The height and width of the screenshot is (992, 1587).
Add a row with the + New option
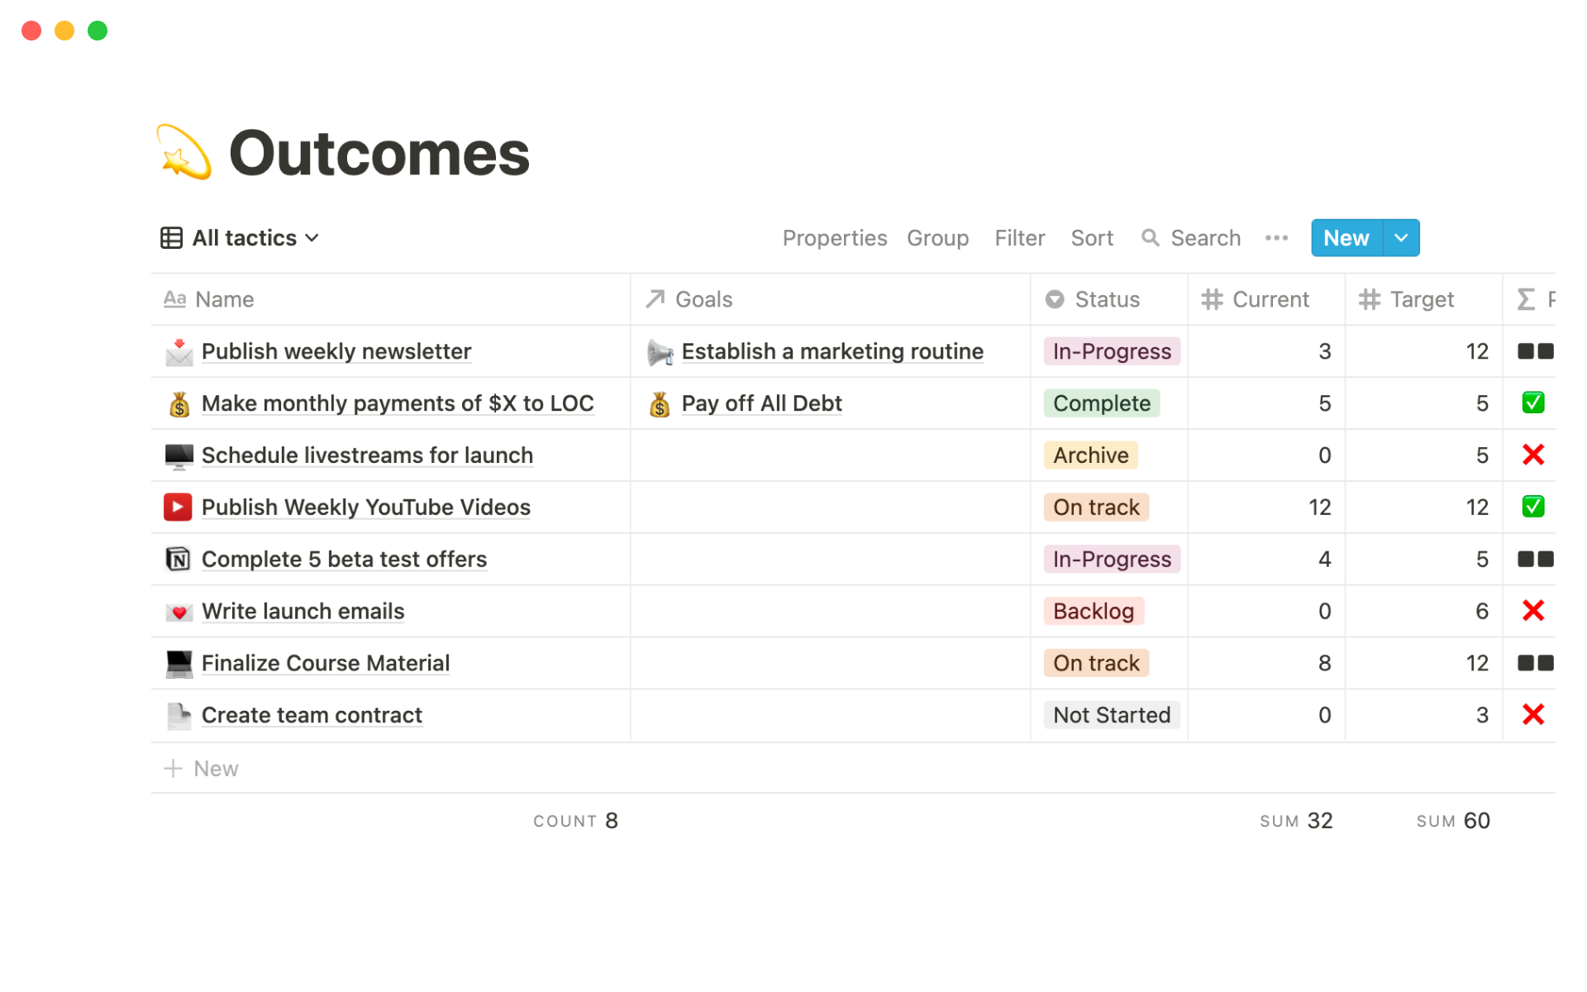tap(201, 768)
